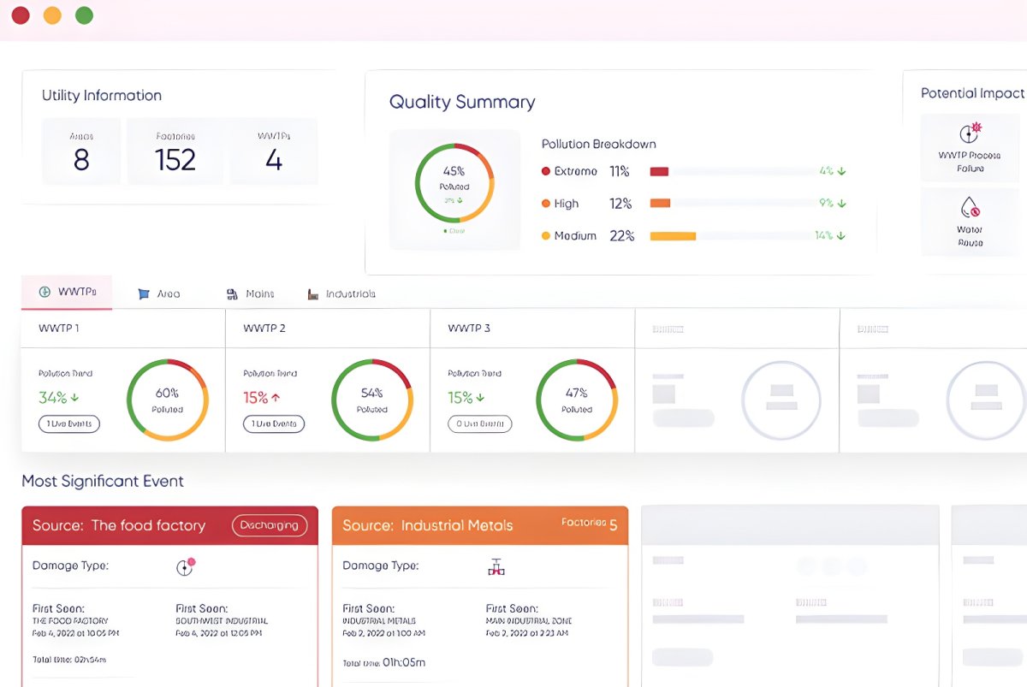
Task: Click the Industrial Metals damage type icon
Action: pos(495,566)
